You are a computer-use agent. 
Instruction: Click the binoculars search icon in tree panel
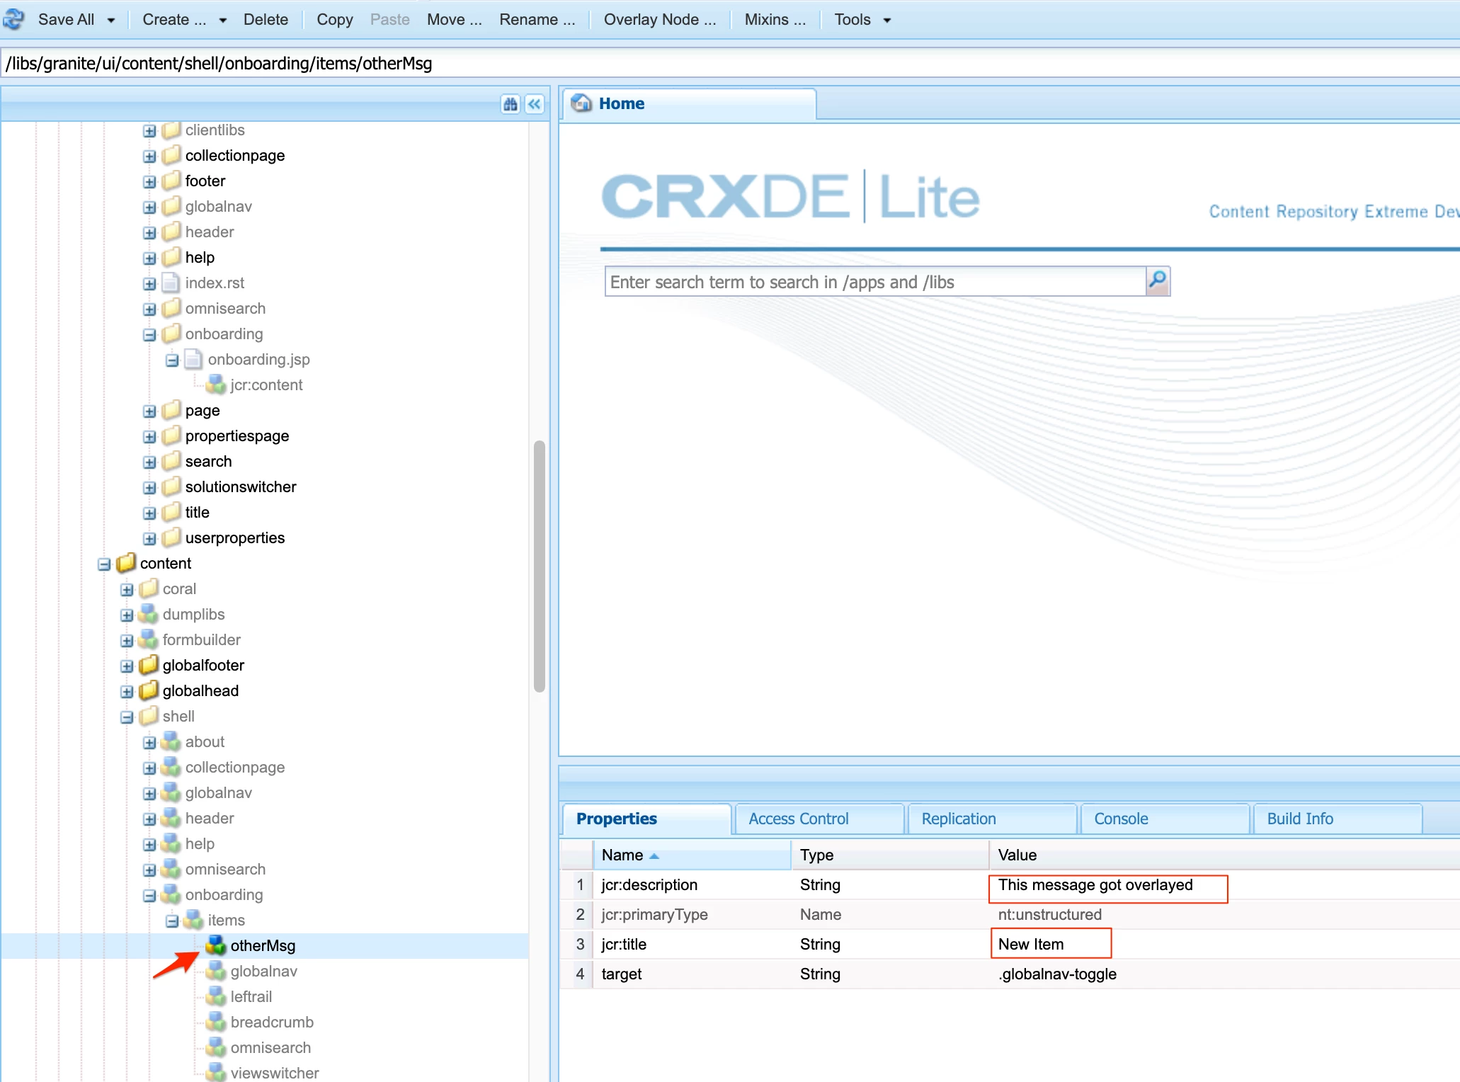pos(511,104)
